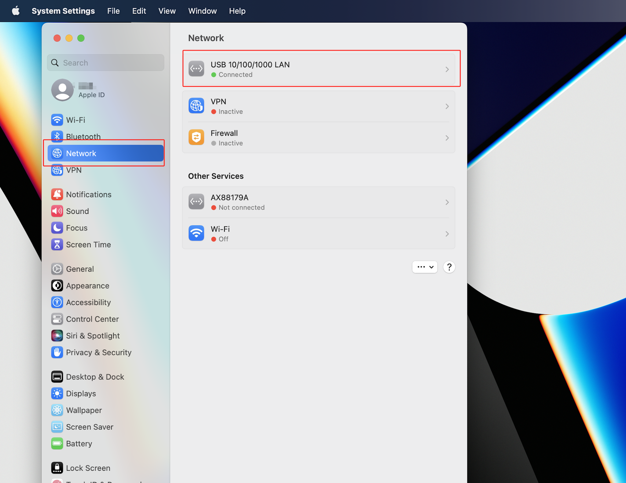Select the Lock Screen padlock icon

[57, 468]
